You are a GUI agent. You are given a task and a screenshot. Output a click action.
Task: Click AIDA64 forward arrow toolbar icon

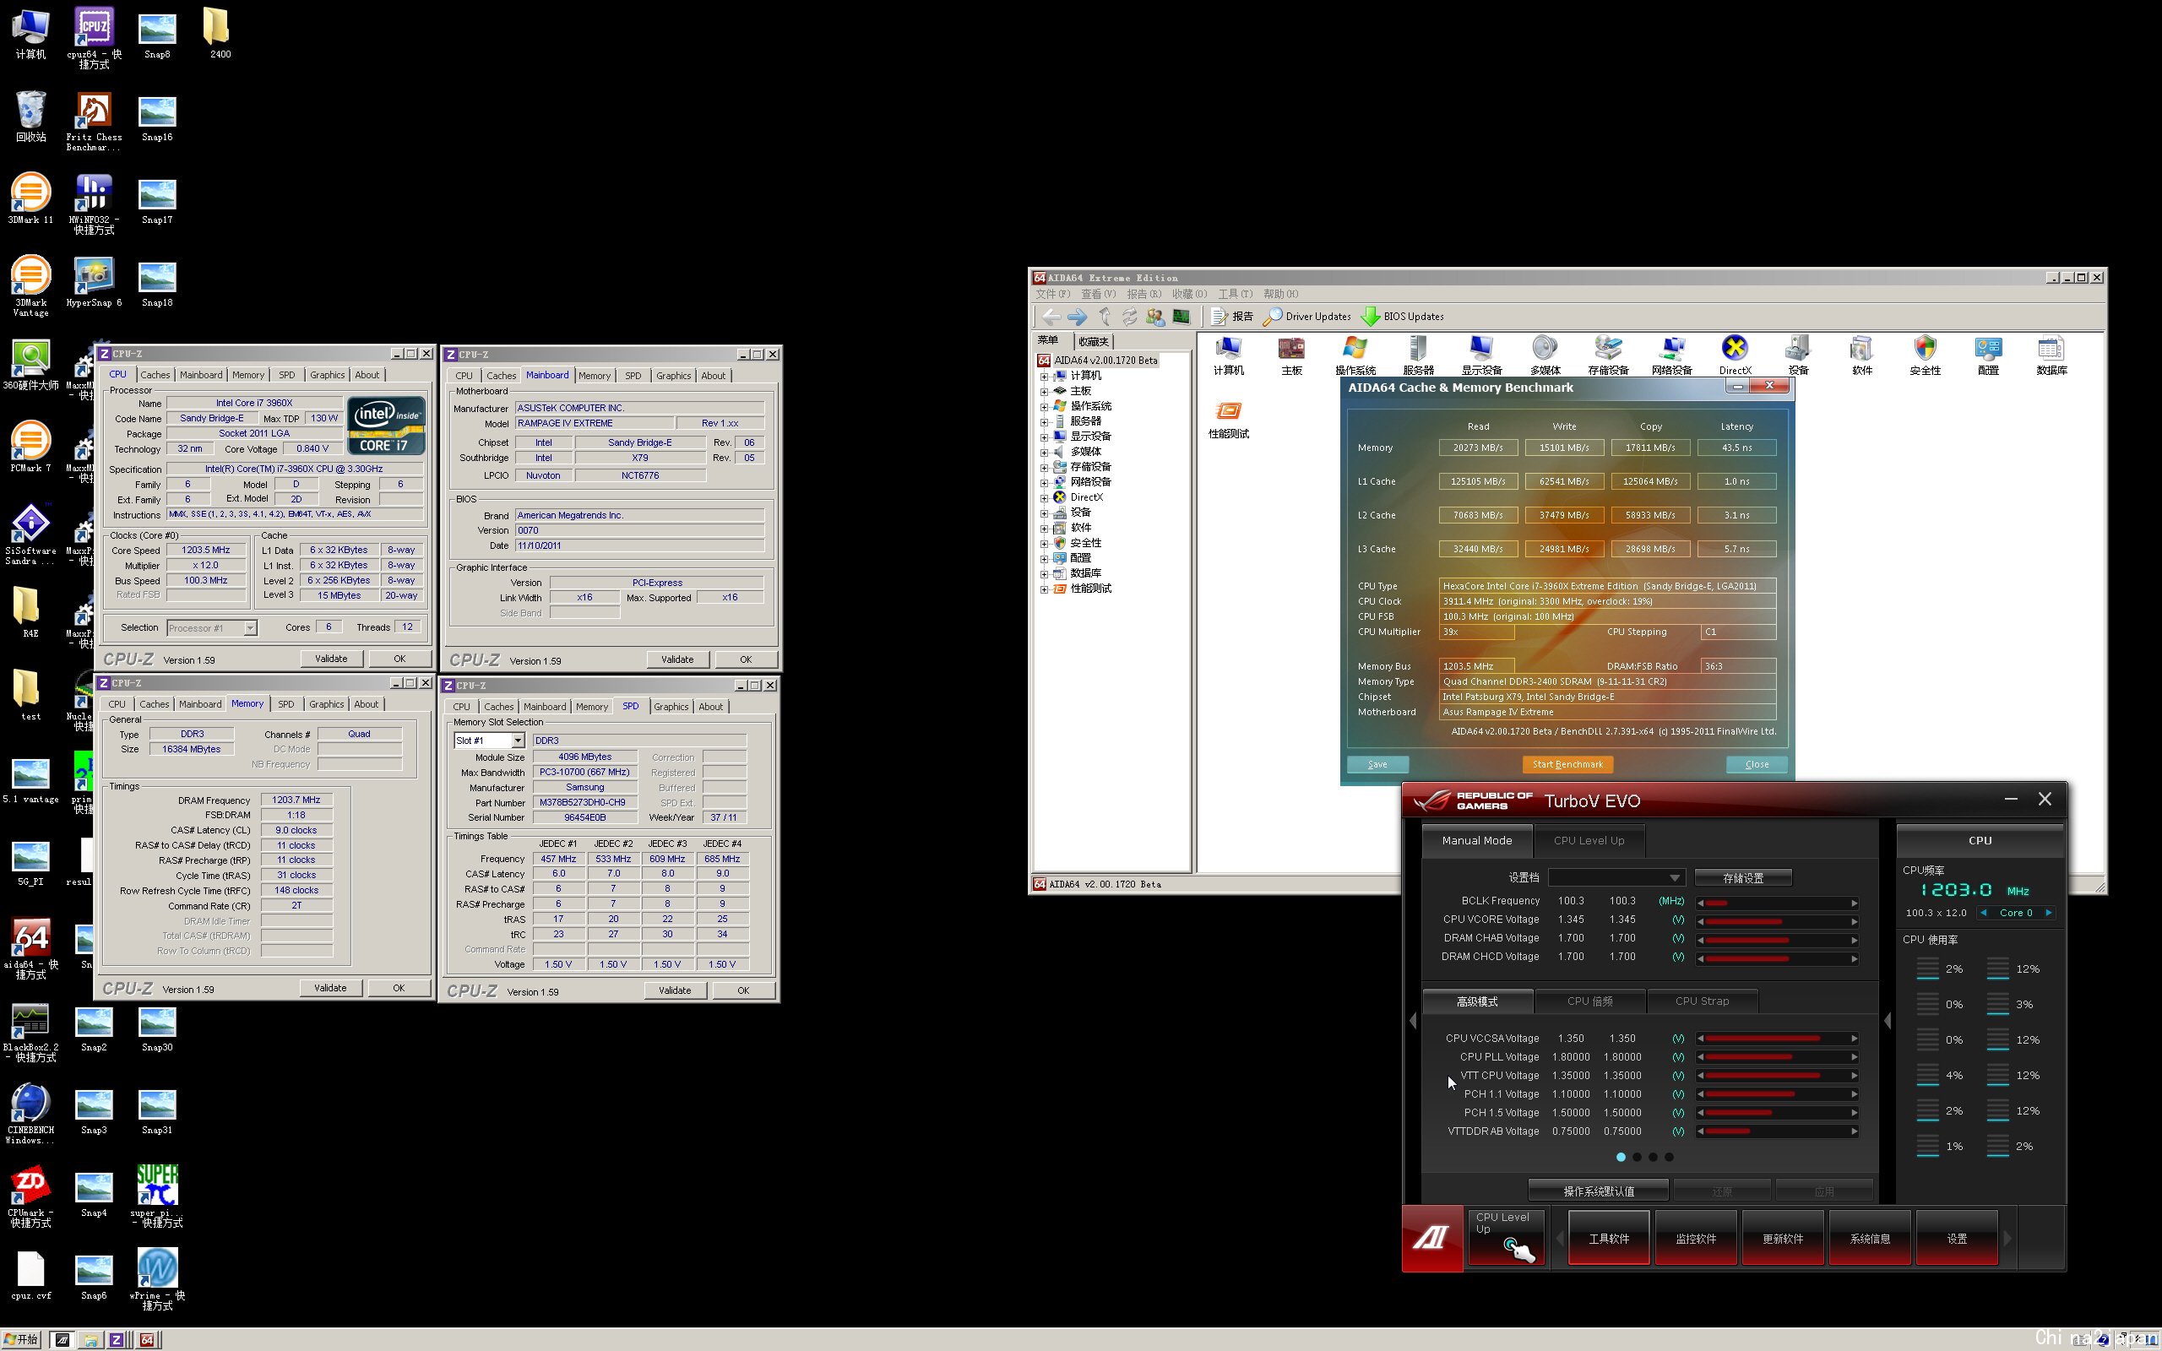pos(1078,317)
